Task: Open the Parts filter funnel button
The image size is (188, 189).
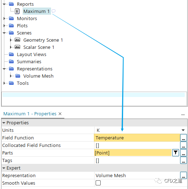Action: (175, 153)
